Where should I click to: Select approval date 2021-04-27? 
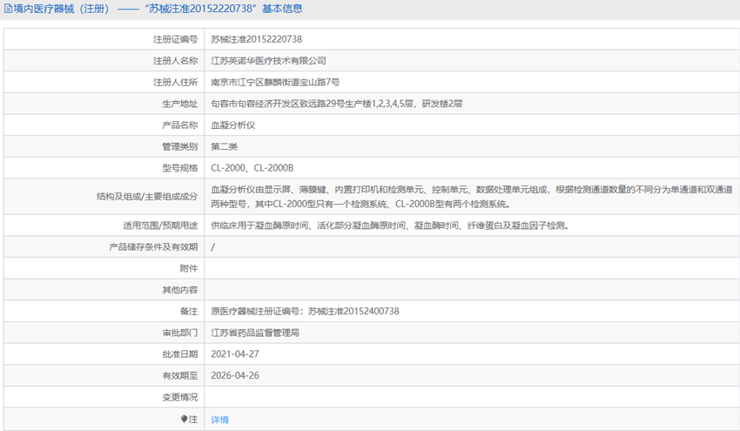(x=235, y=354)
